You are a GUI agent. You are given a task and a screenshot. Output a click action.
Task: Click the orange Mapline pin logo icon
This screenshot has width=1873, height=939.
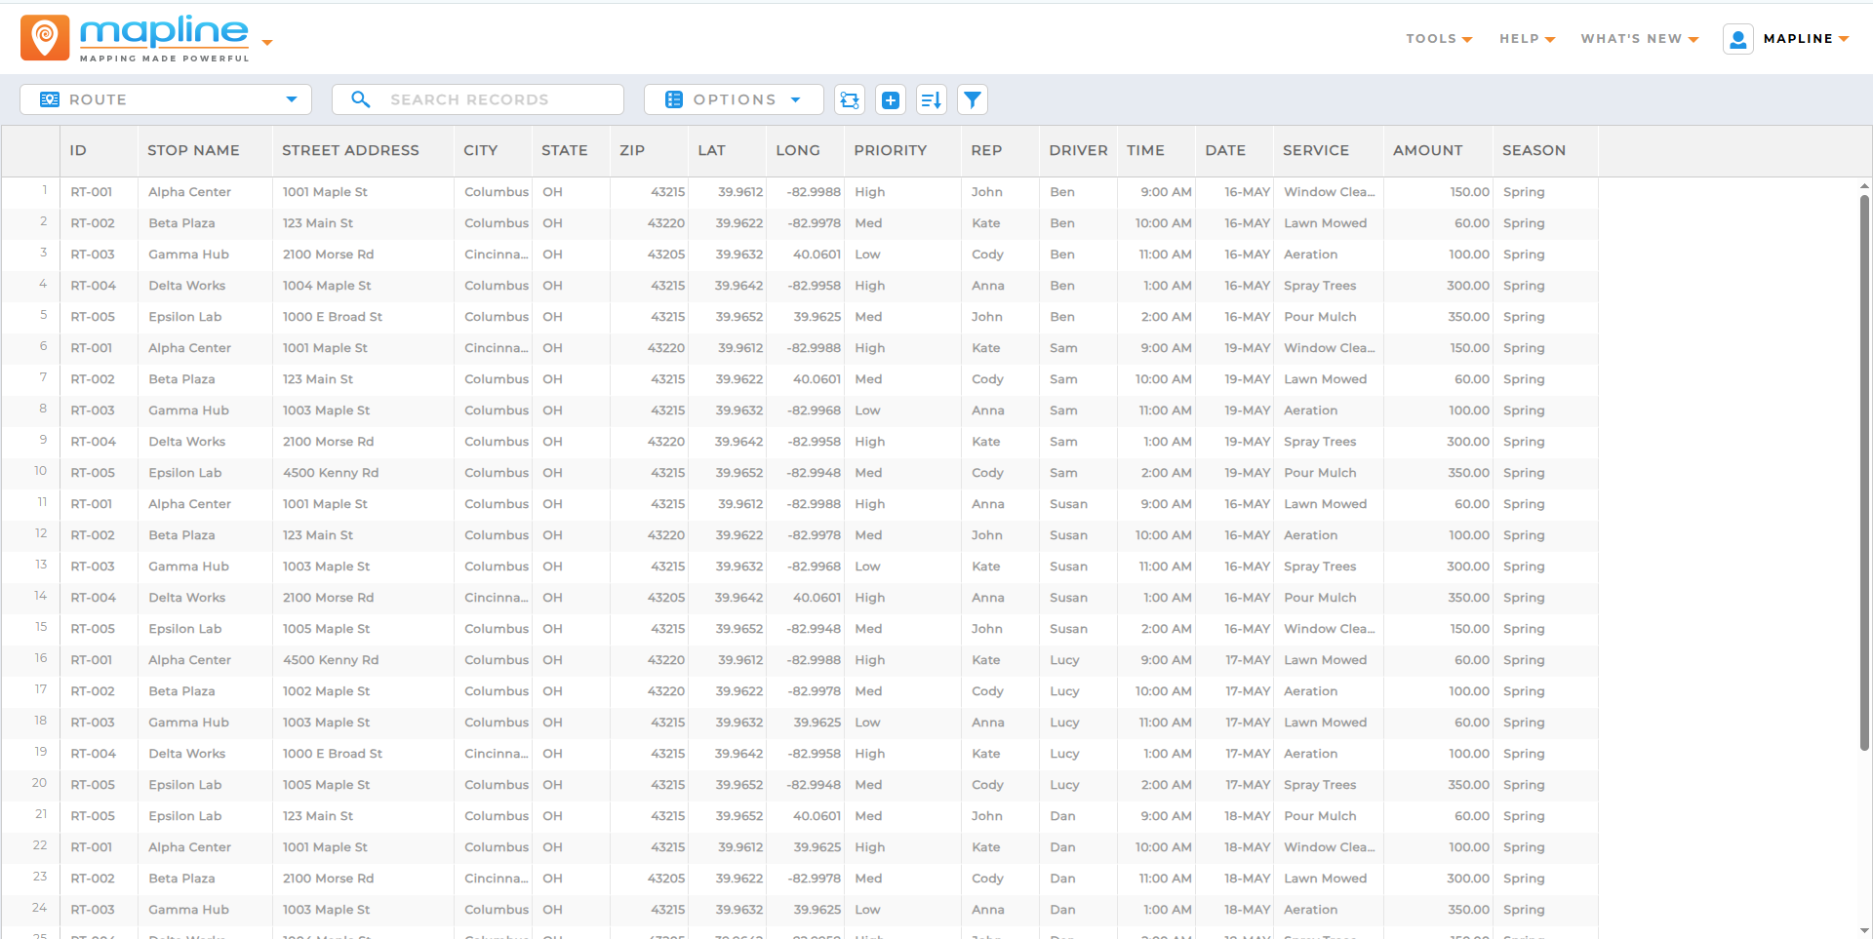coord(44,37)
